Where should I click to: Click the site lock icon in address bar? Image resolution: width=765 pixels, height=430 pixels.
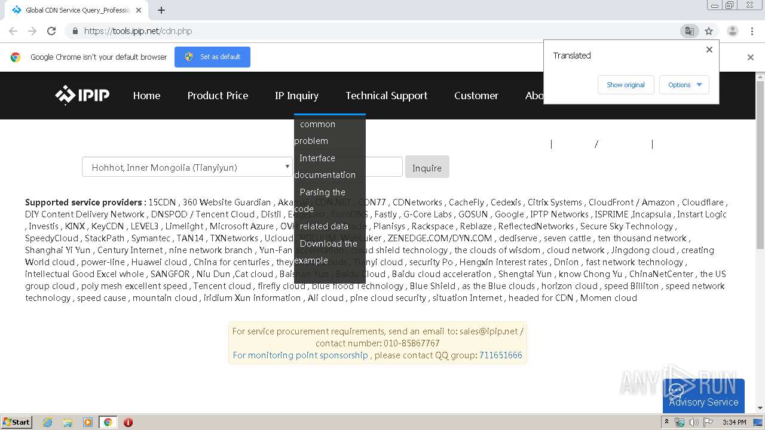click(75, 31)
